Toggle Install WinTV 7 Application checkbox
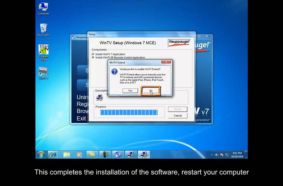Image resolution: width=283 pixels, height=186 pixels. coord(93,54)
